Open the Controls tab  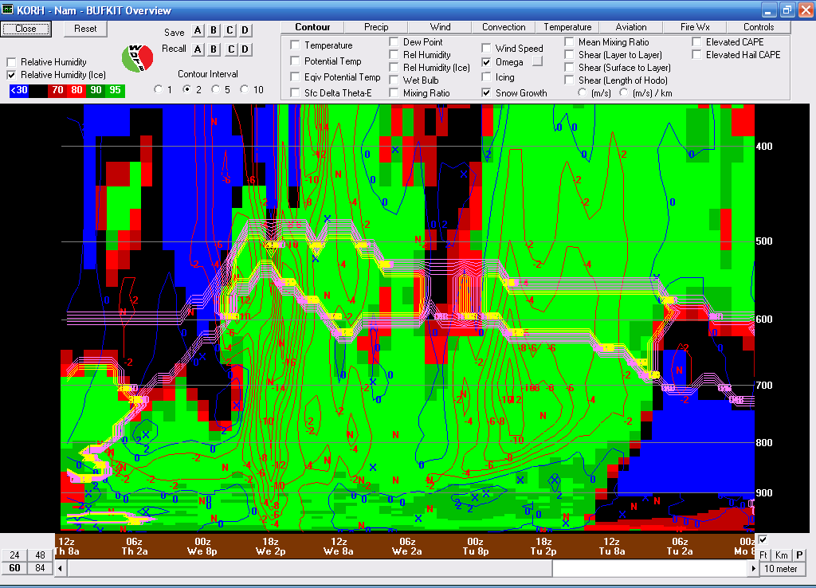[x=759, y=27]
